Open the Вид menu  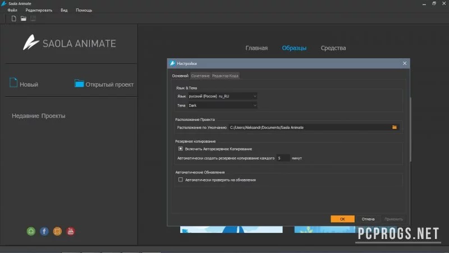(64, 10)
